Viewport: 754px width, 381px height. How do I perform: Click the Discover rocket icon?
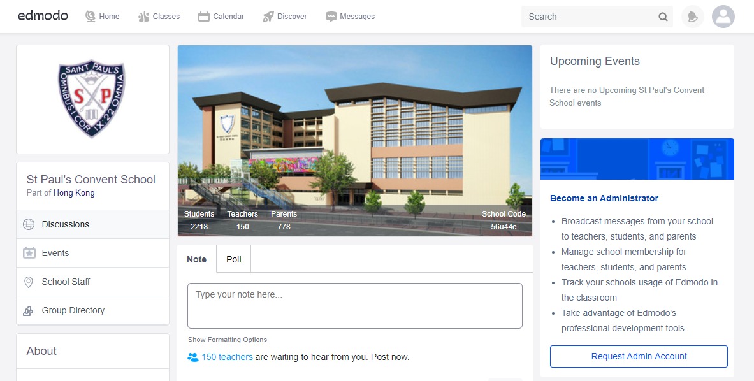pos(268,17)
